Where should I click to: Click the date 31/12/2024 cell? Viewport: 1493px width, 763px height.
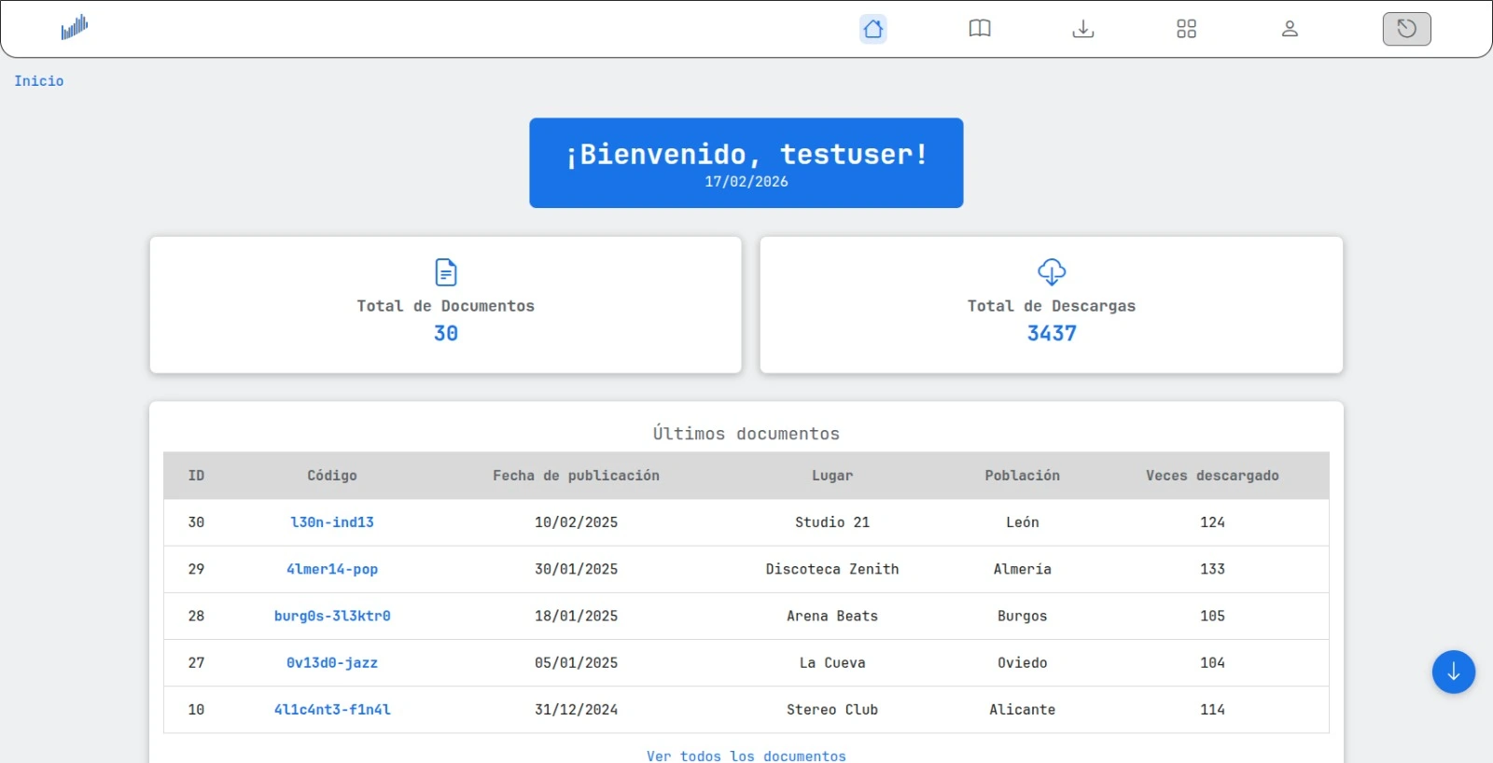[x=576, y=710]
